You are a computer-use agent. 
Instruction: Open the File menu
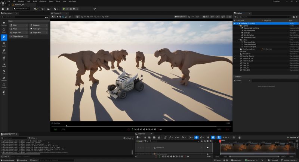[9, 1]
